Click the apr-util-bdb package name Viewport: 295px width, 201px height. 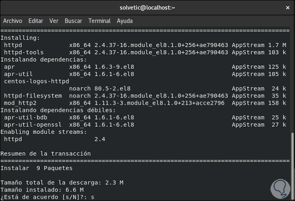tap(24, 117)
